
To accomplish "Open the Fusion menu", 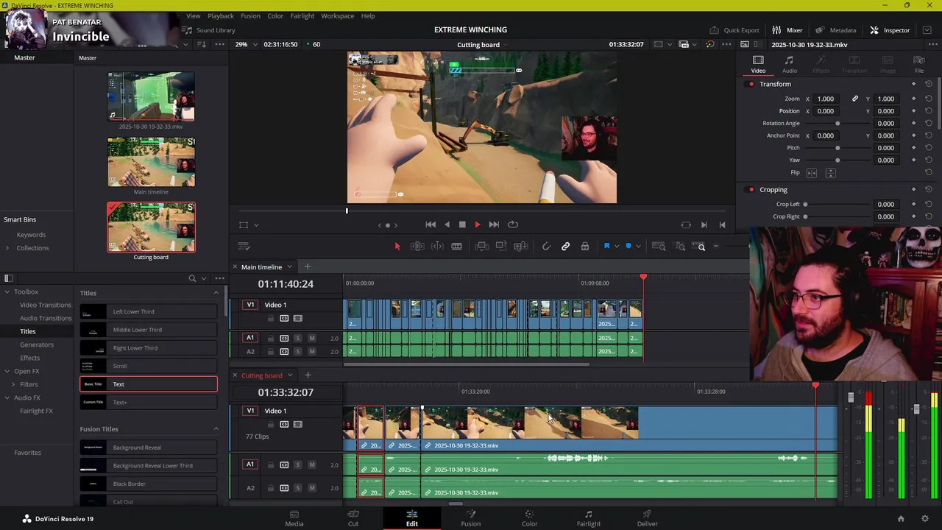I will (x=250, y=15).
